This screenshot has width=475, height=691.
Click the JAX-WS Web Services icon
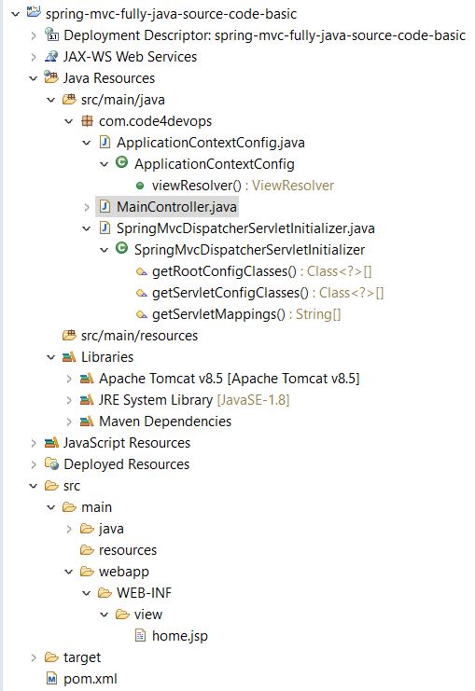click(51, 56)
